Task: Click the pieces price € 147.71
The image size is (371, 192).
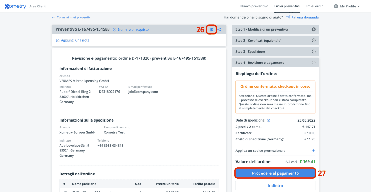Action: (309, 127)
